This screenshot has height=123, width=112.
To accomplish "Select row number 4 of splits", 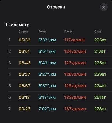I will (10, 75).
